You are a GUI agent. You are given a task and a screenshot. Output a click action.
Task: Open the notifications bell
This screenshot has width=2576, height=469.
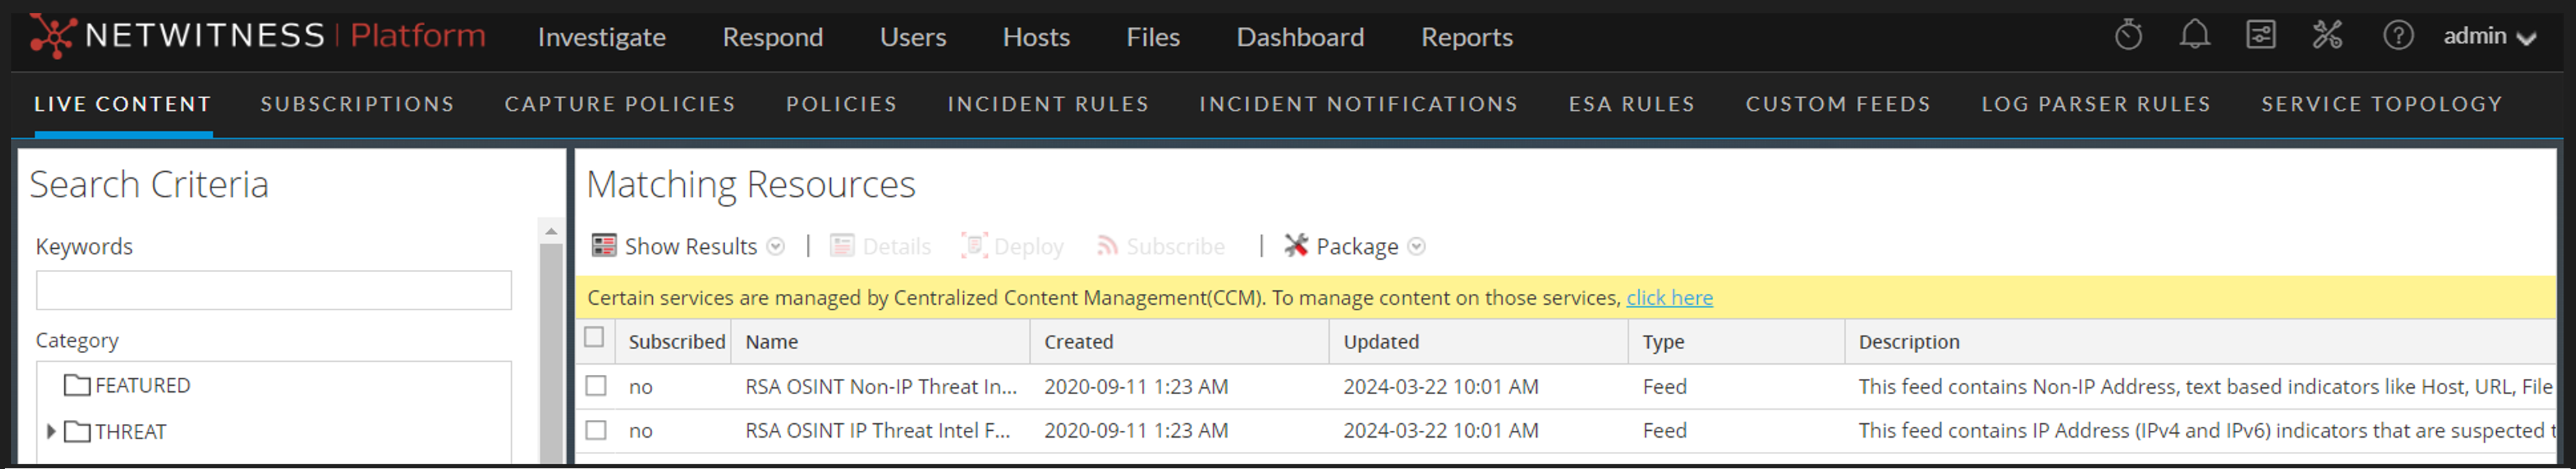pyautogui.click(x=2194, y=36)
